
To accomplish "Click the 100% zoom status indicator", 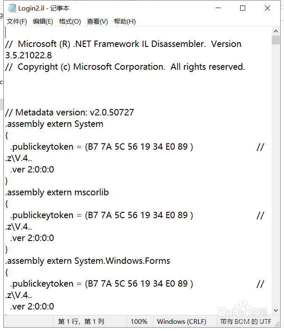I will 139,322.
